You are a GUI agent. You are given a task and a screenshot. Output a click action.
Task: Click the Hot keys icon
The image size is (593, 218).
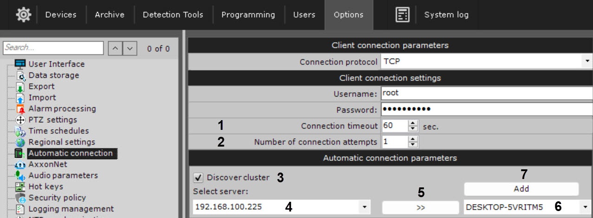(20, 187)
